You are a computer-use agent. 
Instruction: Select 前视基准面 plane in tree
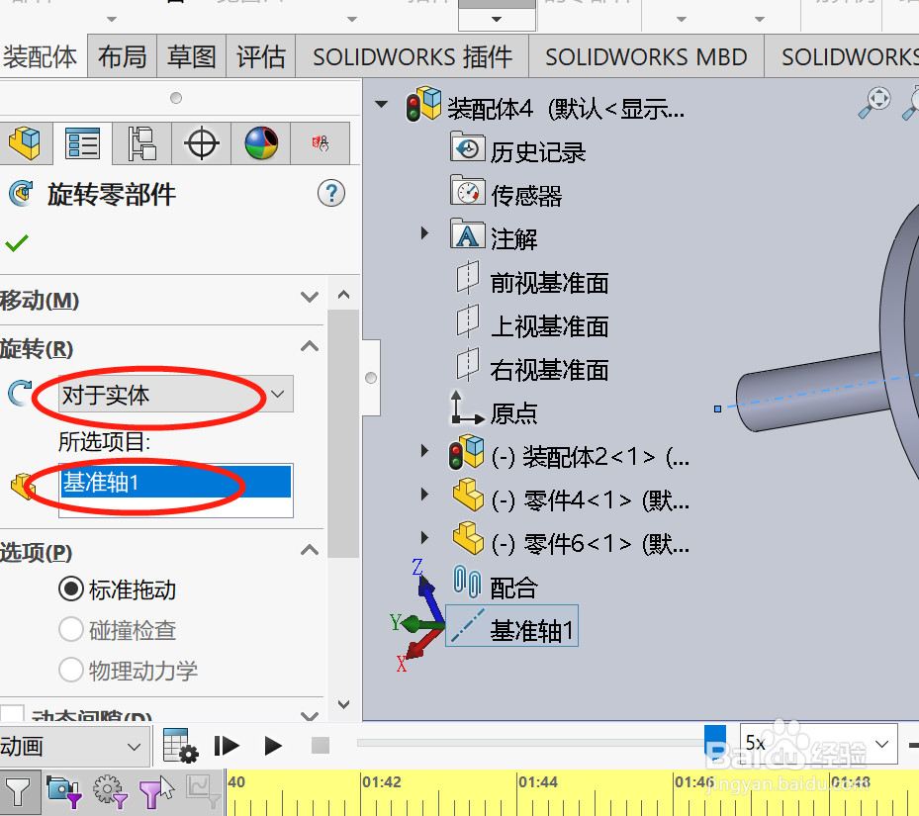tap(549, 283)
